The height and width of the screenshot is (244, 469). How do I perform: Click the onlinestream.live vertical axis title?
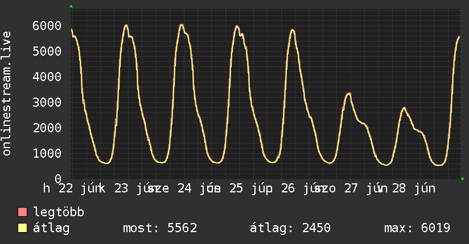click(x=6, y=94)
